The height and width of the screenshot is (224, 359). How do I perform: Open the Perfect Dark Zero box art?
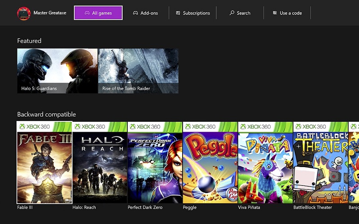coord(155,163)
